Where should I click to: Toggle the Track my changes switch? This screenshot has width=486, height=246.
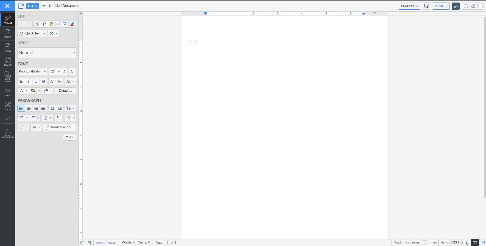424,242
